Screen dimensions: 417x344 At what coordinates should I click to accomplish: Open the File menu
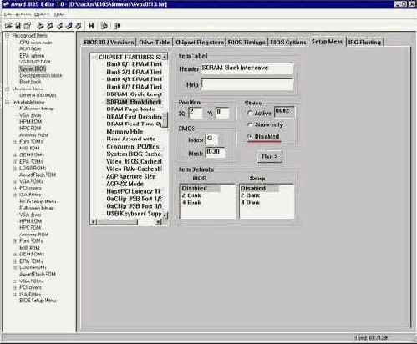tap(8, 14)
